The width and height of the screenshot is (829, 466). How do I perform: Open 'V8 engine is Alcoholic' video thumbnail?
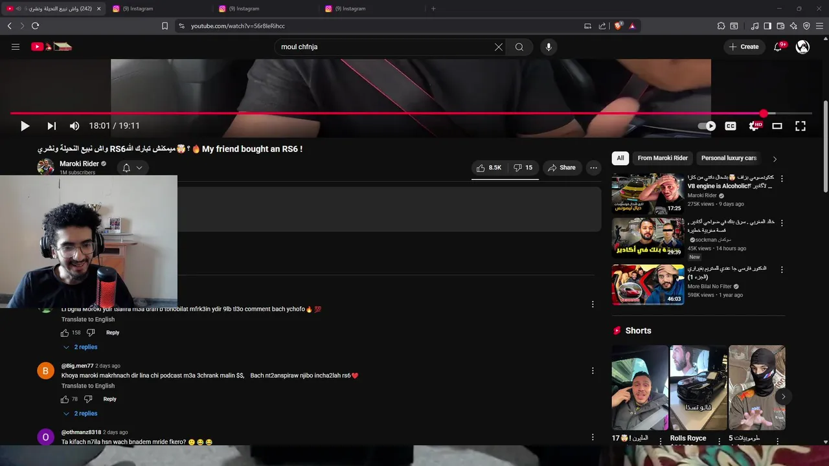(x=648, y=194)
